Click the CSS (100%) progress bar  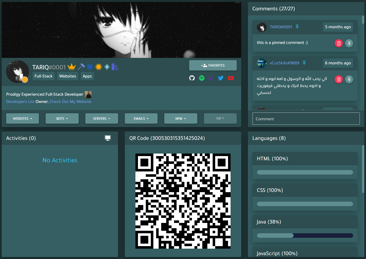305,204
